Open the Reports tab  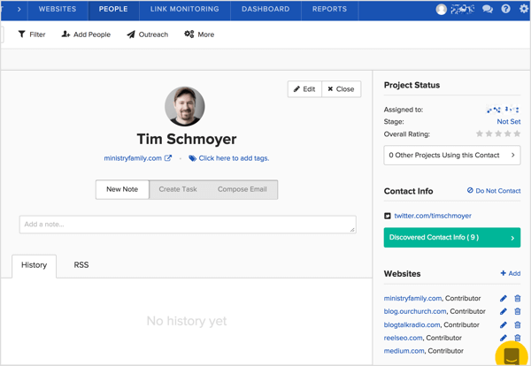329,9
